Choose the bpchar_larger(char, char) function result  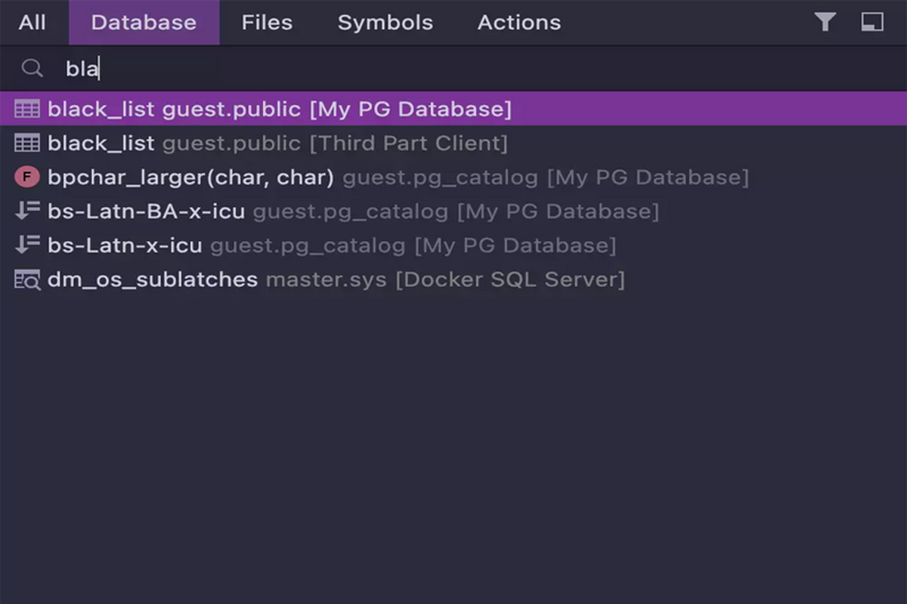coord(190,177)
